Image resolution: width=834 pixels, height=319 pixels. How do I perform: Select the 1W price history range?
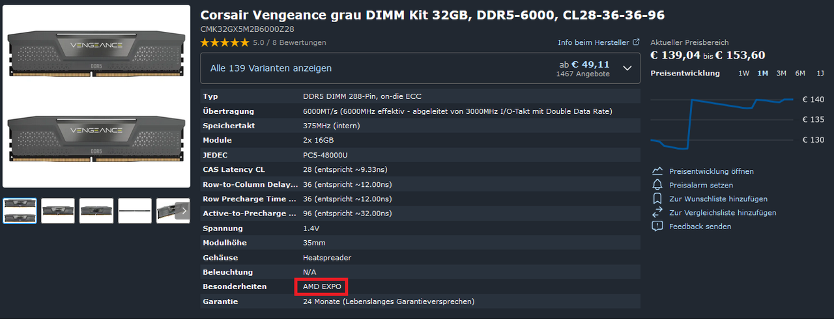coord(743,73)
